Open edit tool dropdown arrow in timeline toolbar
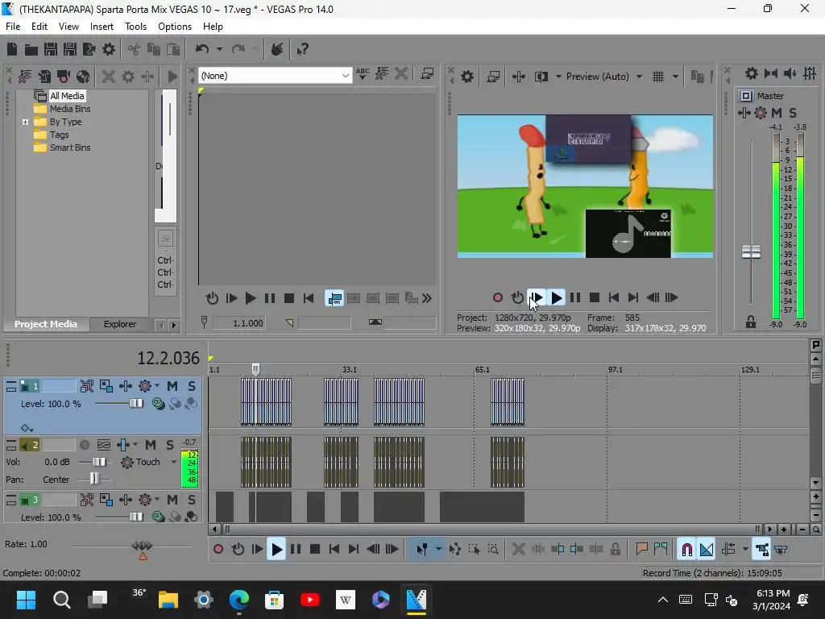 (438, 550)
